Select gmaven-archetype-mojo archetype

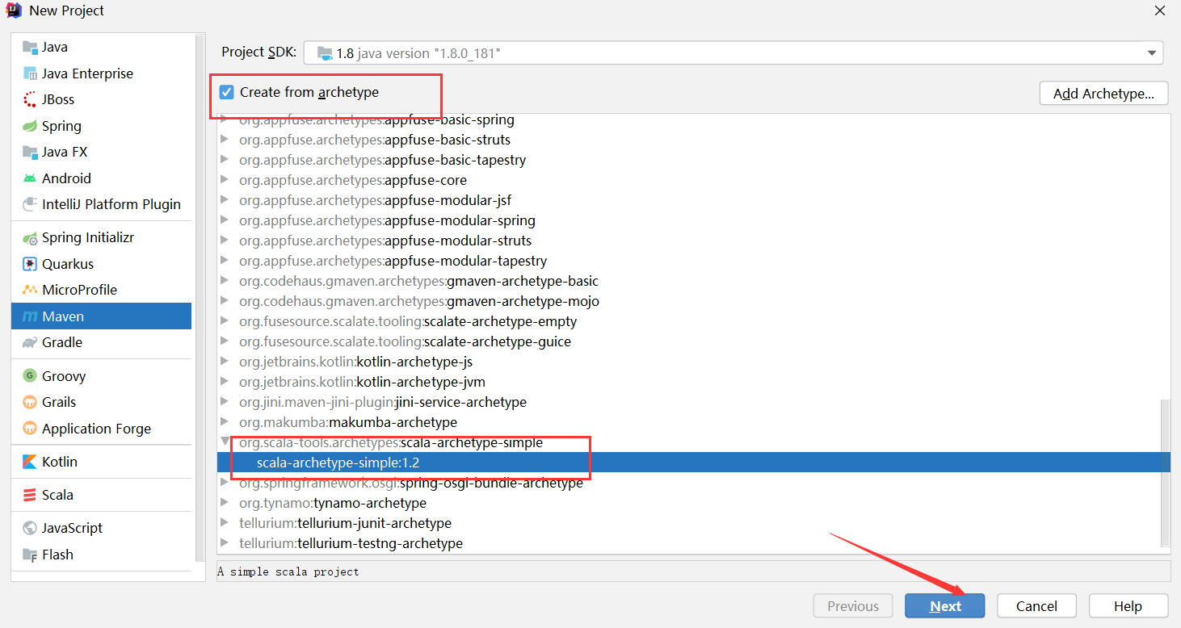tap(419, 301)
